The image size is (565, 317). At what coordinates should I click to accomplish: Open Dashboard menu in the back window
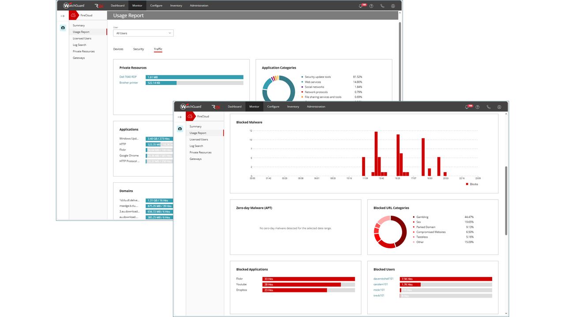click(117, 6)
